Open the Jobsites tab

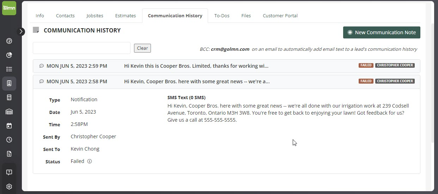click(x=95, y=16)
